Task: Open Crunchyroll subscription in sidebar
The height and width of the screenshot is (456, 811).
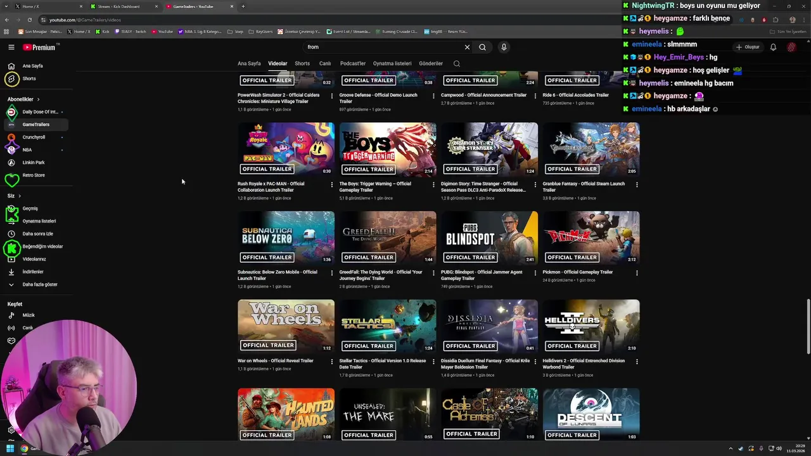Action: [x=35, y=137]
